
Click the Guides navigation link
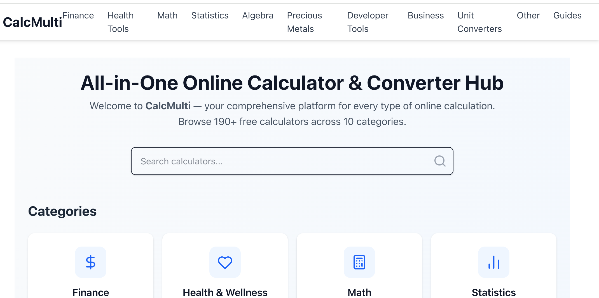pyautogui.click(x=567, y=15)
